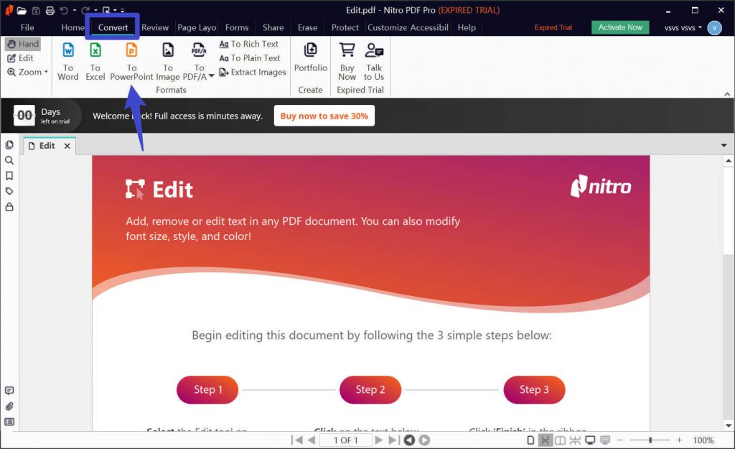The width and height of the screenshot is (735, 449).
Task: Click the Extract Images tool
Action: [253, 73]
